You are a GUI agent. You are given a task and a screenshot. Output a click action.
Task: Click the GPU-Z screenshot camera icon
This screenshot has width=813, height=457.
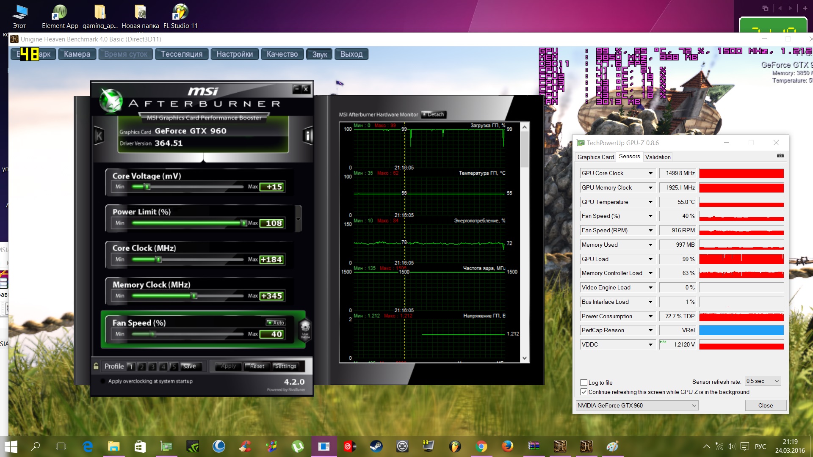click(780, 156)
